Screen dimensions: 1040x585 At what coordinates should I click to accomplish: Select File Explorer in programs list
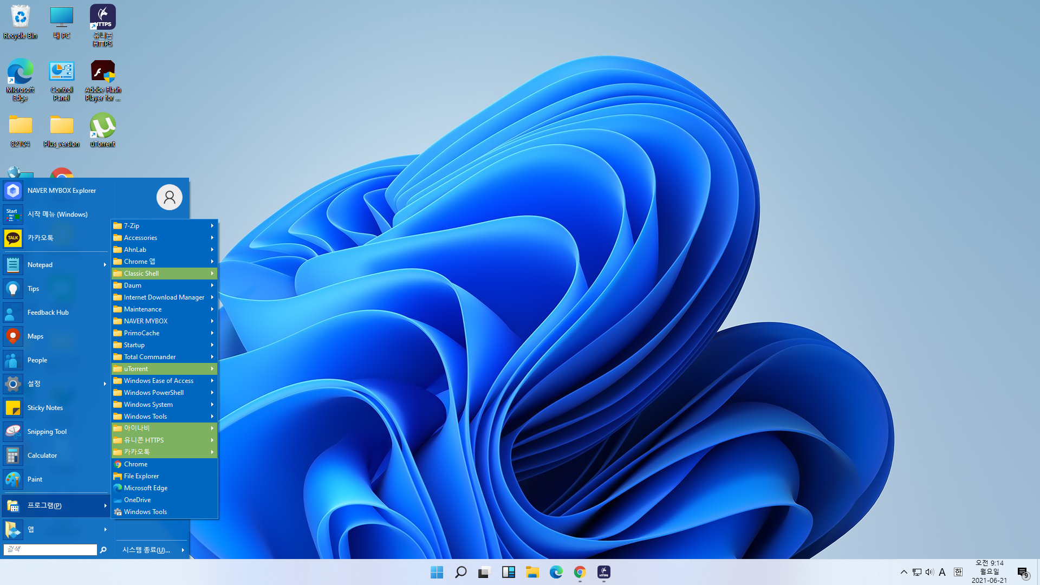point(164,476)
